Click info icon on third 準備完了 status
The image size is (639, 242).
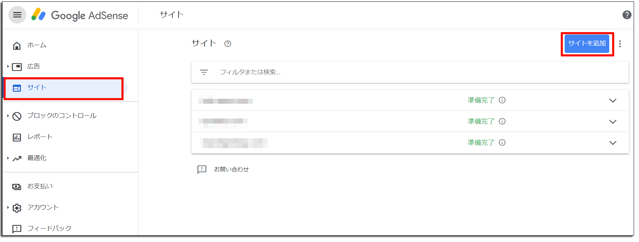click(x=502, y=143)
